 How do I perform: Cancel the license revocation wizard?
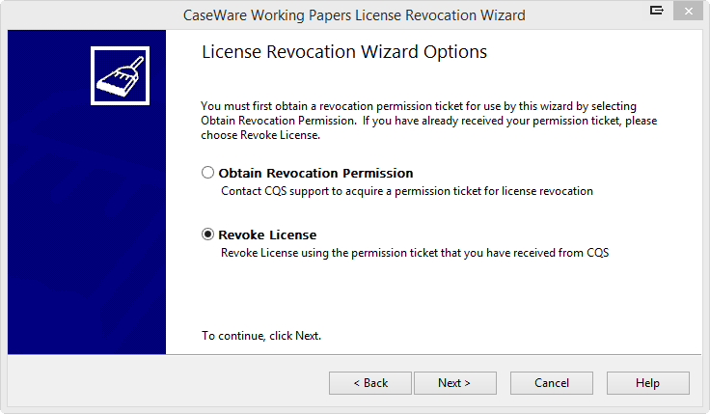(x=551, y=383)
